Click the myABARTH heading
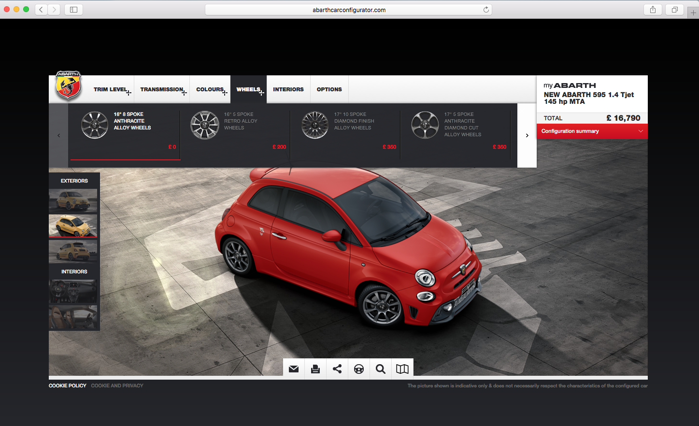699x426 pixels. tap(570, 85)
